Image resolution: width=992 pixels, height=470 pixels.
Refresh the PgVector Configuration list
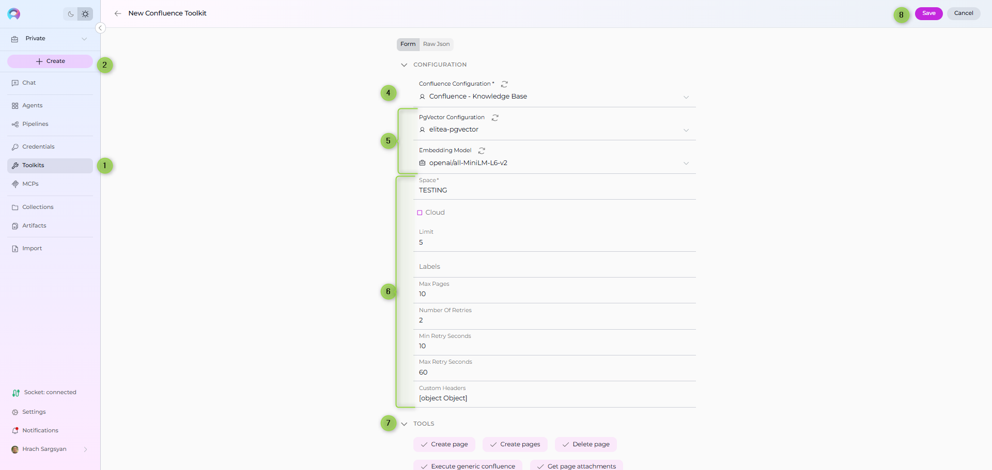[x=495, y=118]
